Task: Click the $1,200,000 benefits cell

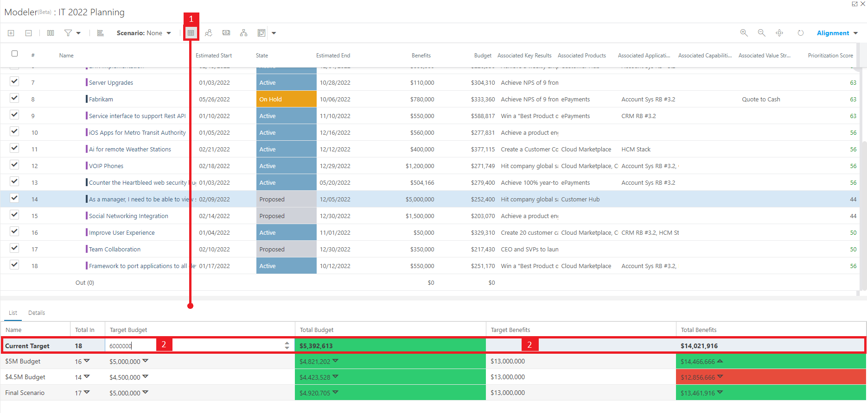Action: pyautogui.click(x=420, y=166)
